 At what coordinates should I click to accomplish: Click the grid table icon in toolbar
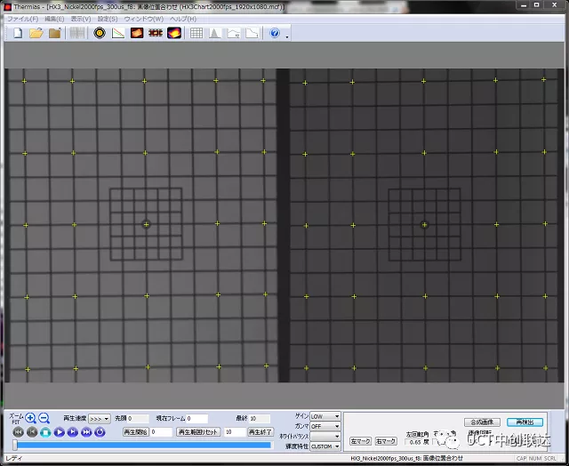point(196,33)
